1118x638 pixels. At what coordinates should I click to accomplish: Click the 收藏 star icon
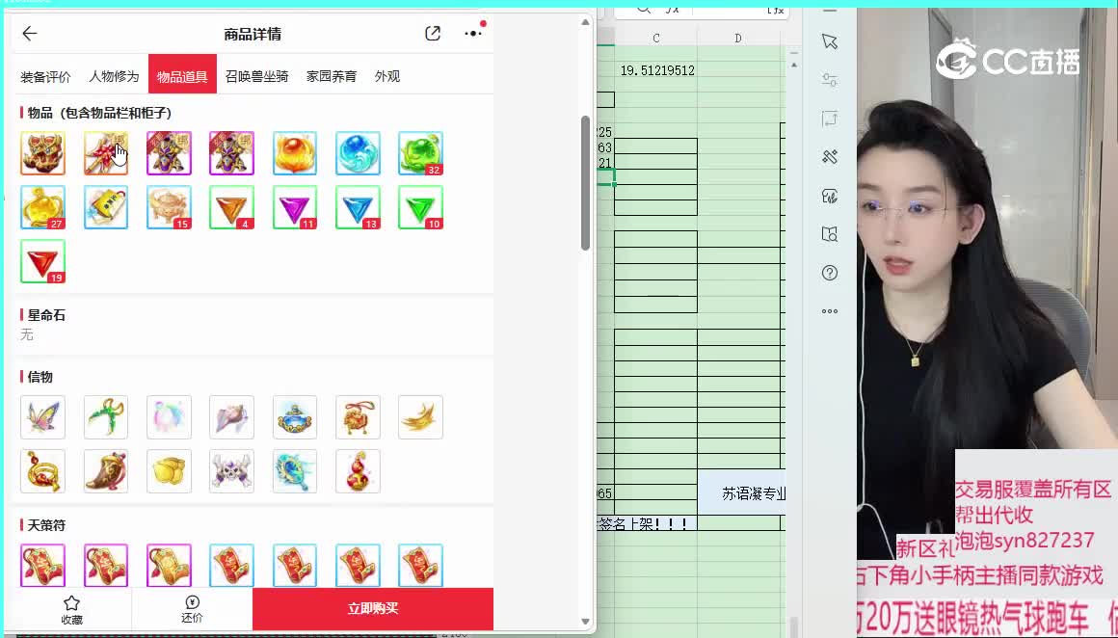tap(71, 609)
